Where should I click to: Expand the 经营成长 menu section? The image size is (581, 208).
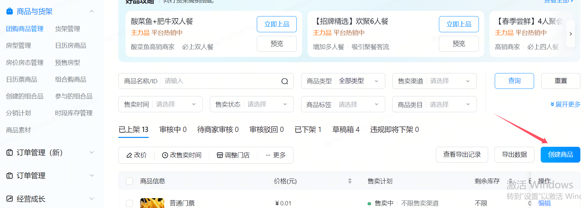pyautogui.click(x=92, y=199)
